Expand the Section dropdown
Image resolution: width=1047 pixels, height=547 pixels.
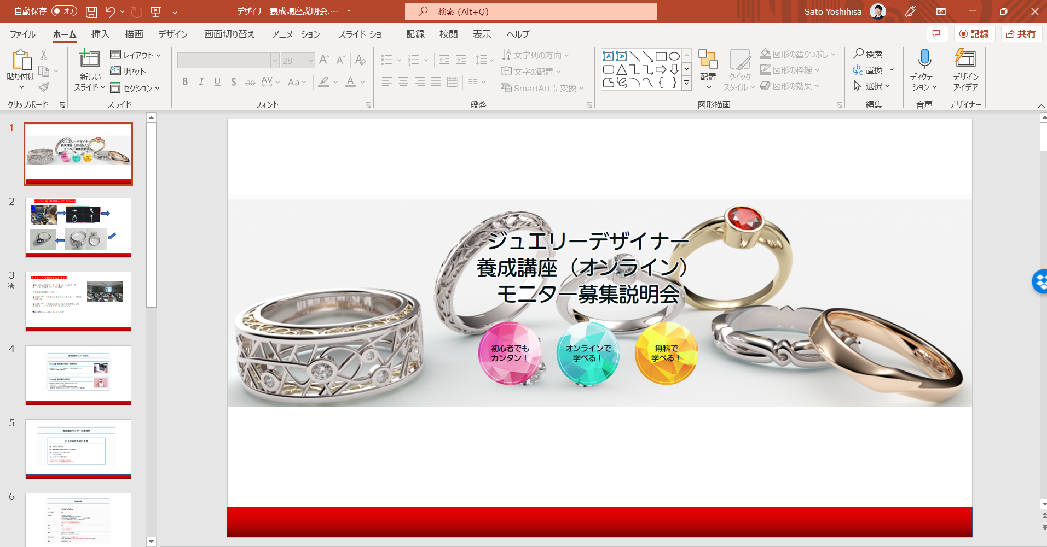(135, 88)
